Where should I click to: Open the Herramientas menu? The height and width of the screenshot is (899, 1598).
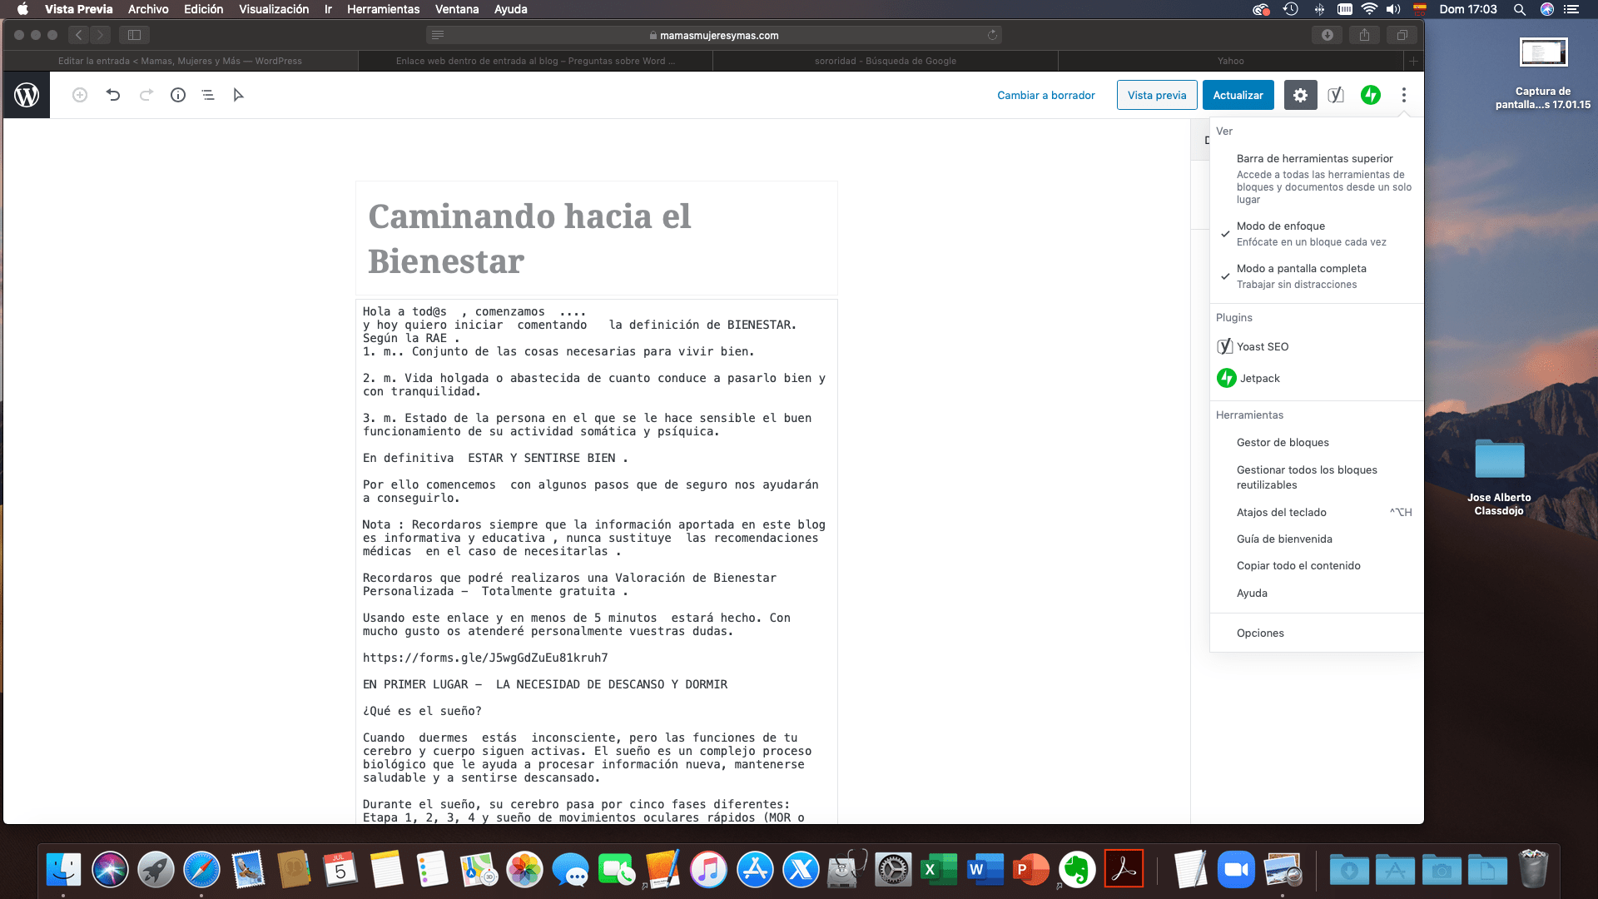(x=383, y=9)
